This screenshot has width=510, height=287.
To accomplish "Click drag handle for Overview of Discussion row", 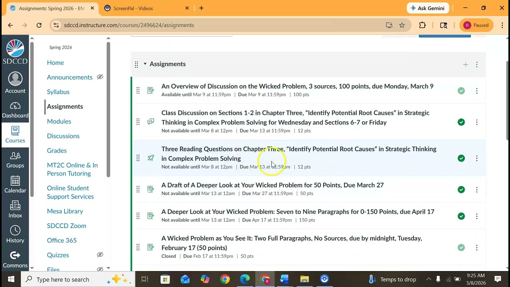I will (138, 90).
